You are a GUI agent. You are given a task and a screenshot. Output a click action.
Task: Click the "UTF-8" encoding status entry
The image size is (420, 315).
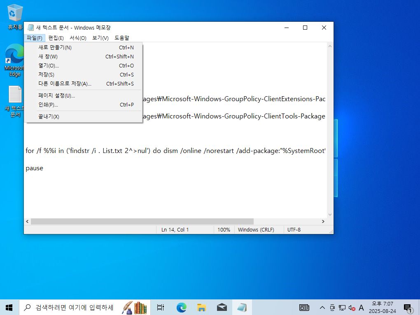tap(294, 230)
